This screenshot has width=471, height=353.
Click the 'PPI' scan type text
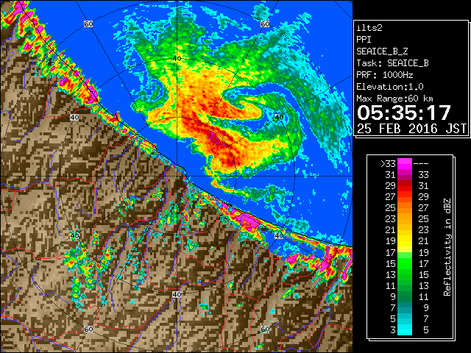[364, 40]
